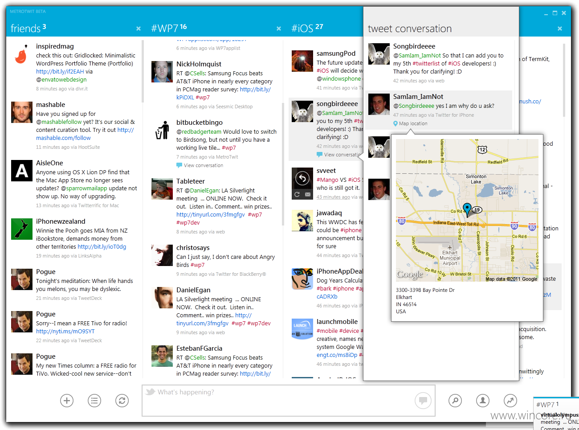Click the Twitter bird icon in compose box
The height and width of the screenshot is (430, 579).
coord(150,392)
